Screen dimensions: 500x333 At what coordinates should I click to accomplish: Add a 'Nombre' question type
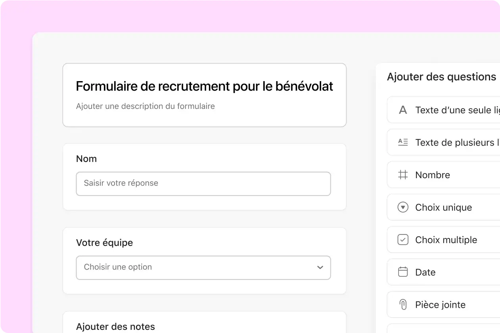[x=443, y=175]
